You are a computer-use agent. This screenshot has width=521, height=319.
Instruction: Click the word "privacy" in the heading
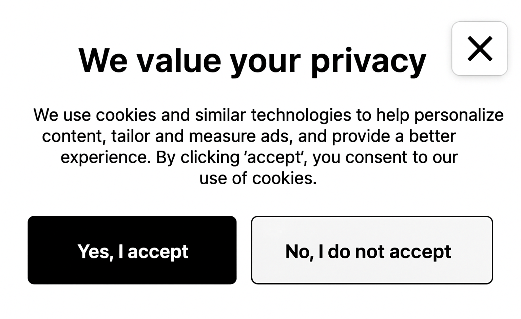(368, 62)
